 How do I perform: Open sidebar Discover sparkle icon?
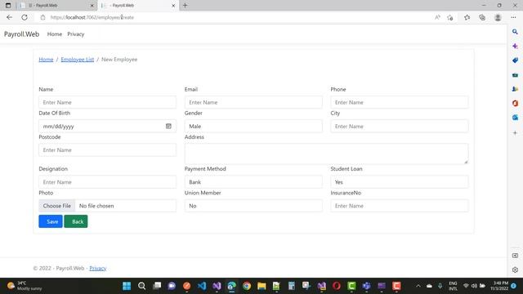pos(515,46)
